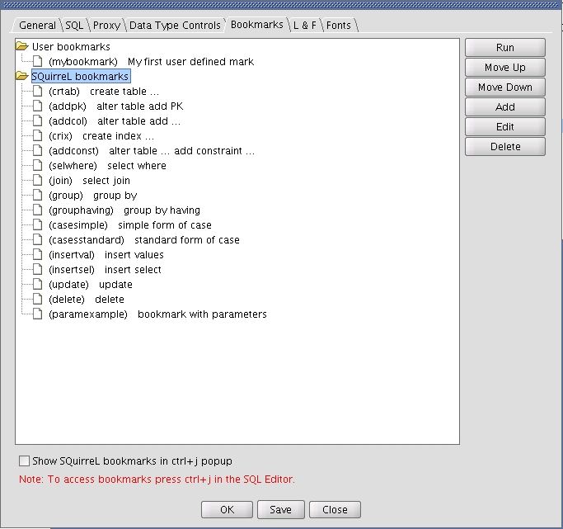Click the file icon next to delete bookmark
The image size is (563, 529).
pyautogui.click(x=37, y=300)
